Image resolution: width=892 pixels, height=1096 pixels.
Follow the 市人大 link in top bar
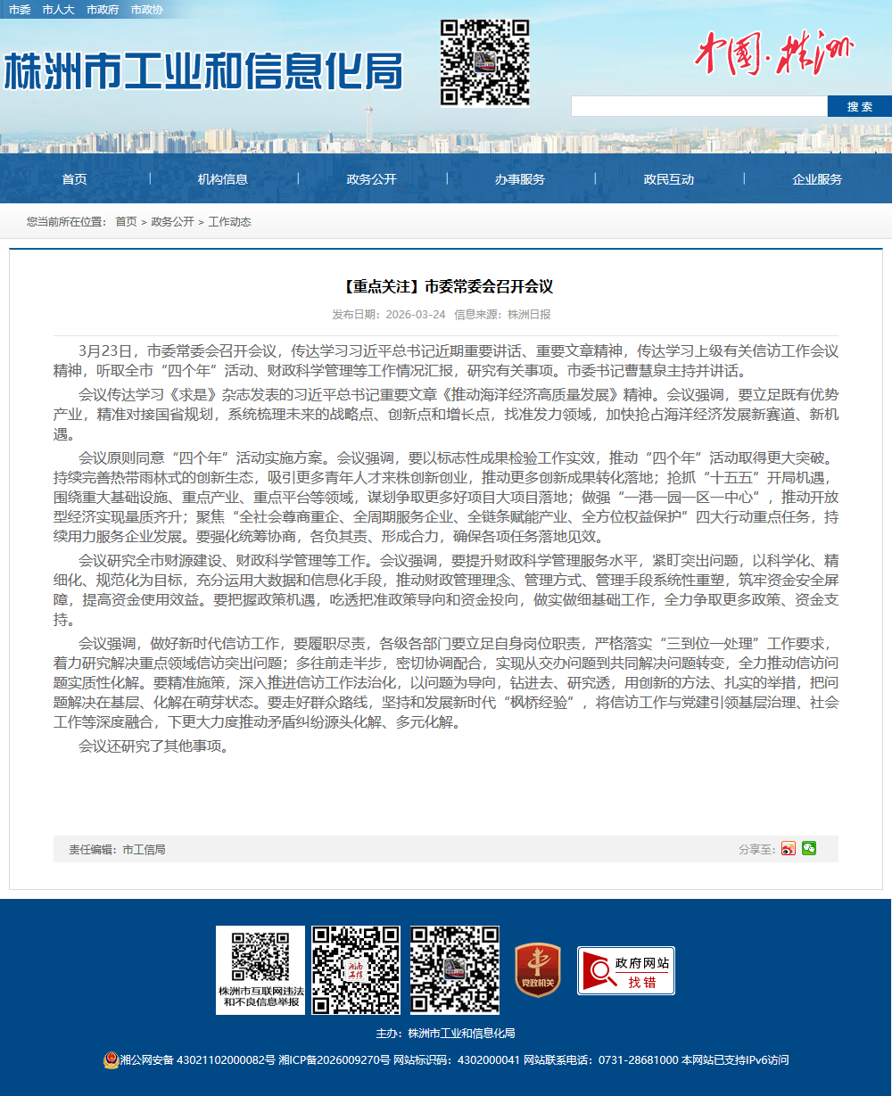coord(58,10)
